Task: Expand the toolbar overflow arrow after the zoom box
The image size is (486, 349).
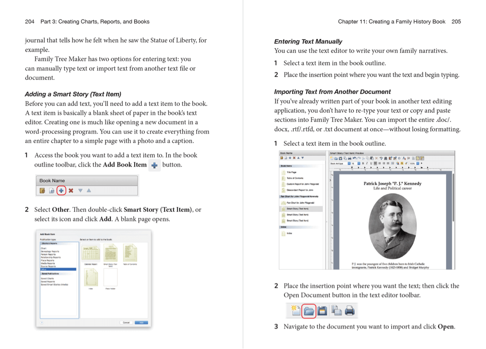Action: pyautogui.click(x=421, y=163)
